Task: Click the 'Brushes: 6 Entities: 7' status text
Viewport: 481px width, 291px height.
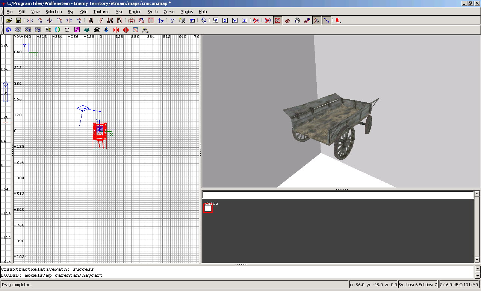Action: (x=418, y=285)
